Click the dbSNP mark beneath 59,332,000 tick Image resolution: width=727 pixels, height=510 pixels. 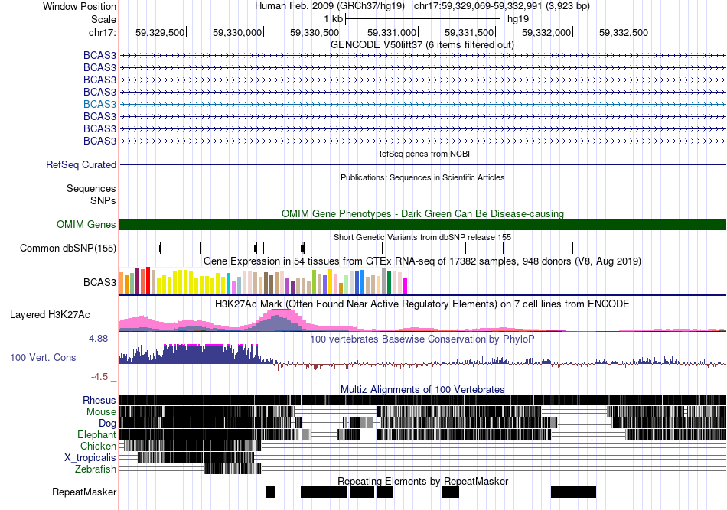coord(572,248)
